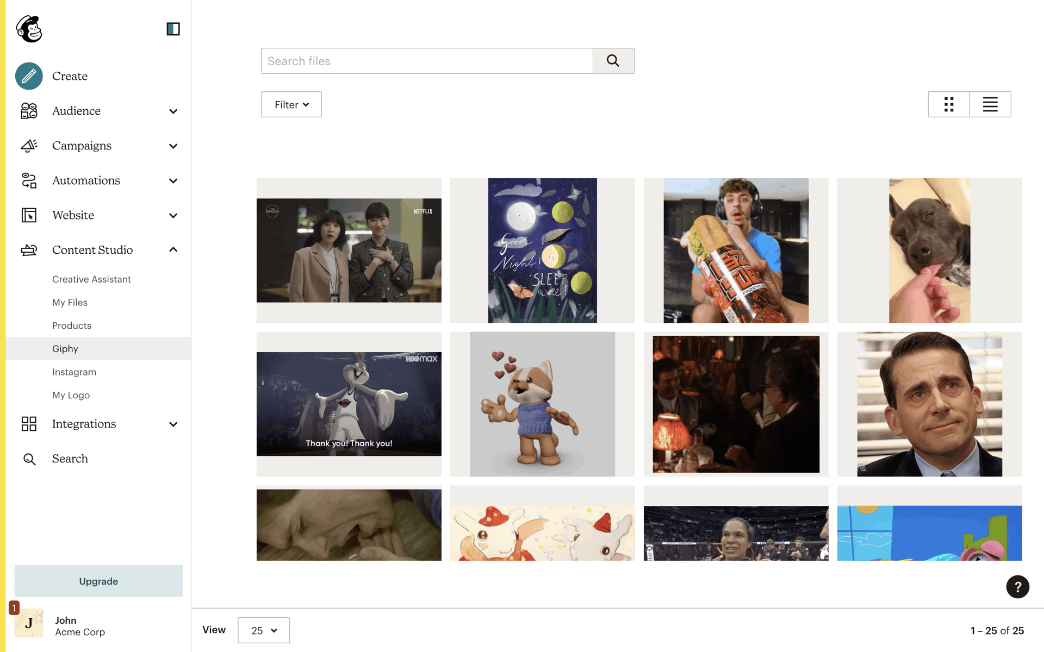Select the Netflix two women GIF
Viewport: 1044px width, 652px height.
(x=349, y=250)
